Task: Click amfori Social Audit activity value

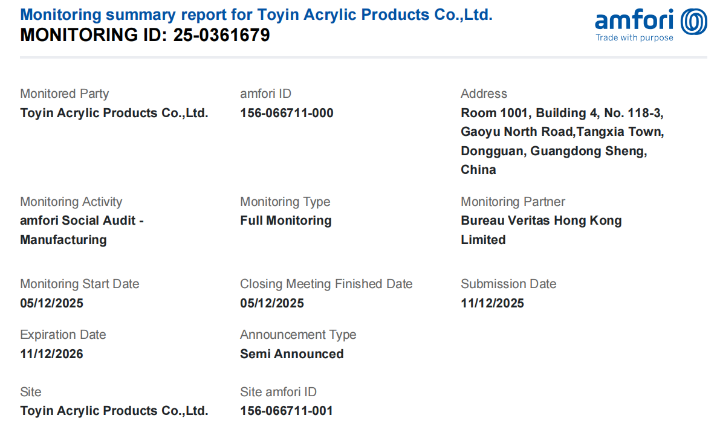Action: [82, 221]
